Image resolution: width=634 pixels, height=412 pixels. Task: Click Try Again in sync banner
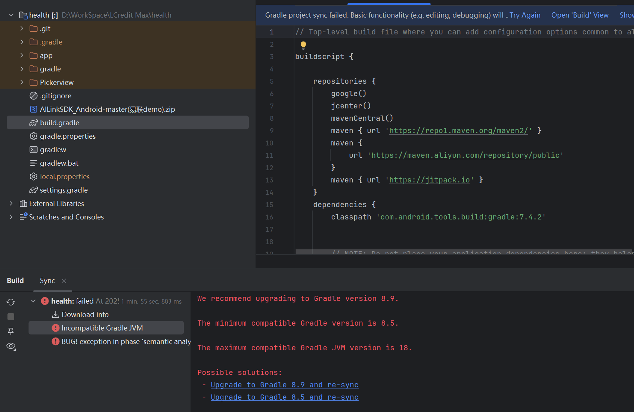(525, 15)
